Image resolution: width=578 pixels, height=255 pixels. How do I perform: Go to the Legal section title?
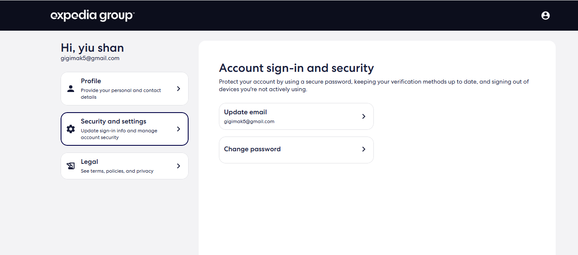click(x=89, y=162)
